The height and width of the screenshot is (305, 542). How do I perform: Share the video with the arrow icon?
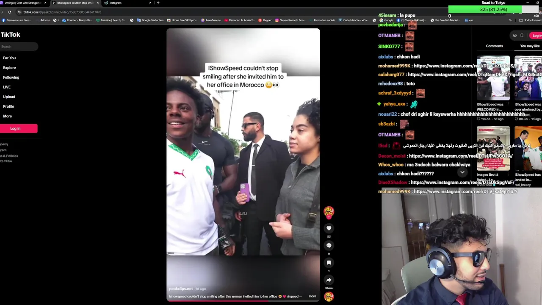coord(329,280)
